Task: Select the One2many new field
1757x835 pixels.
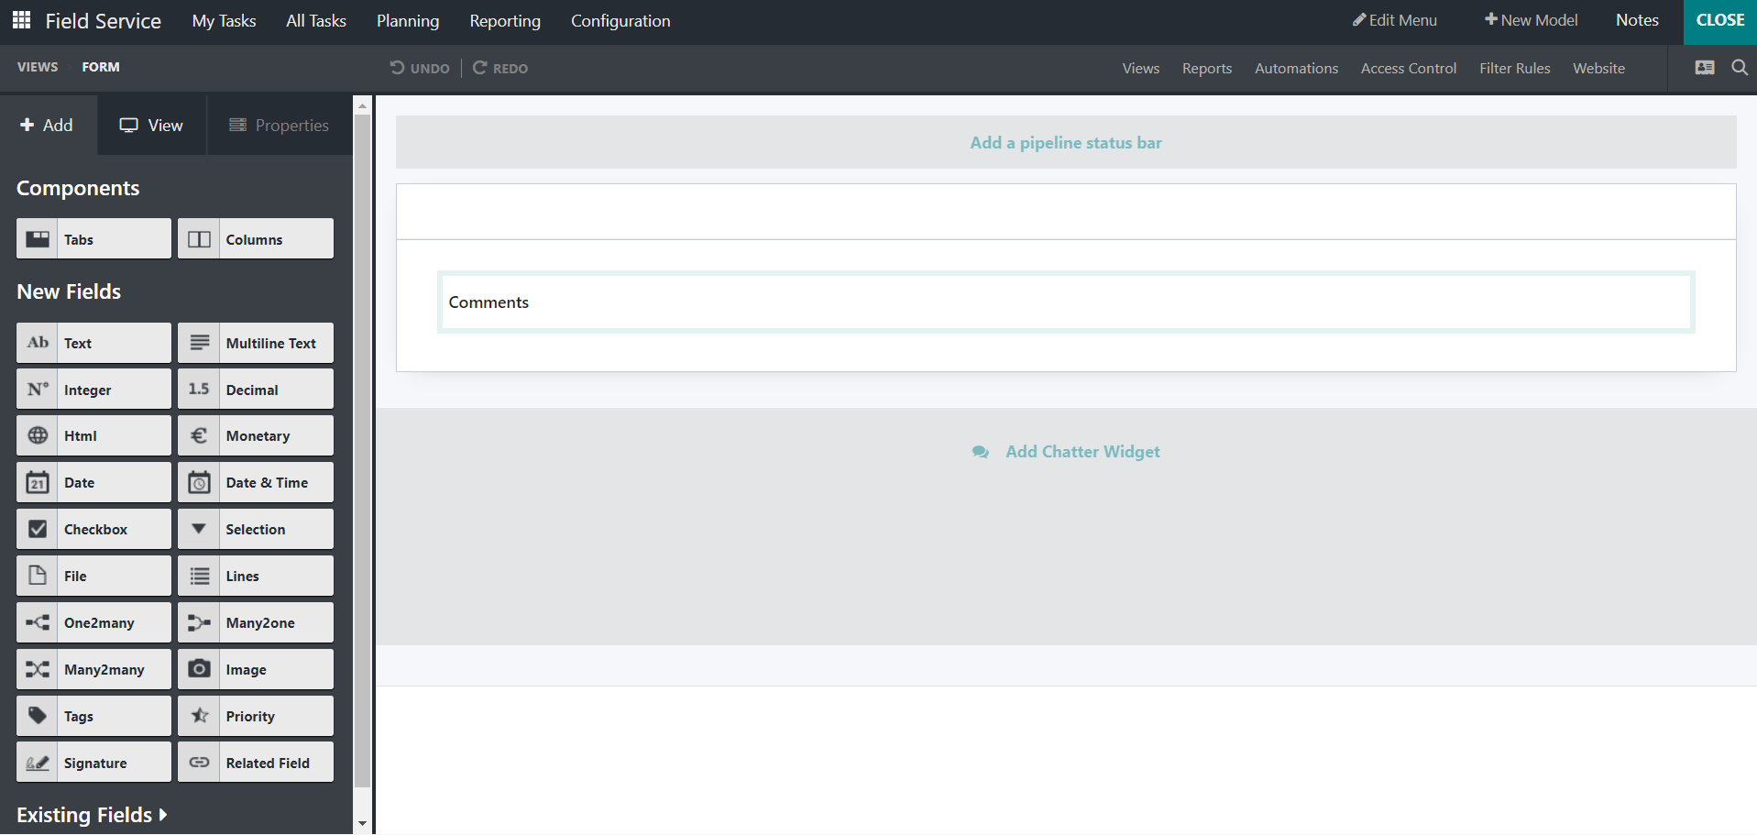Action: 93,623
